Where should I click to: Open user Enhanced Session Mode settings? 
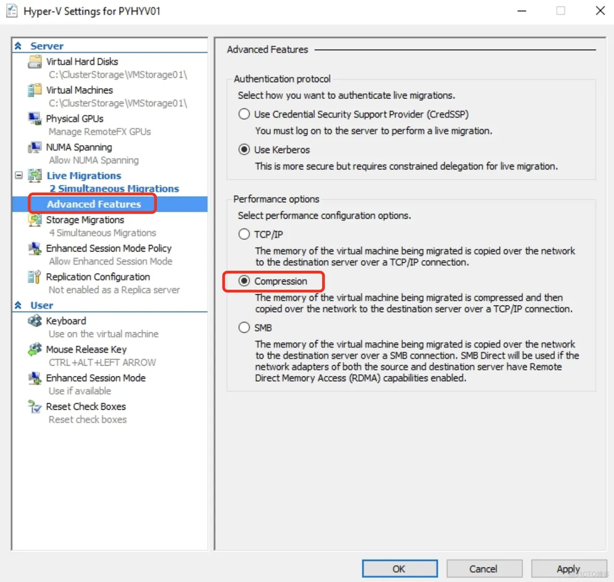(x=95, y=378)
